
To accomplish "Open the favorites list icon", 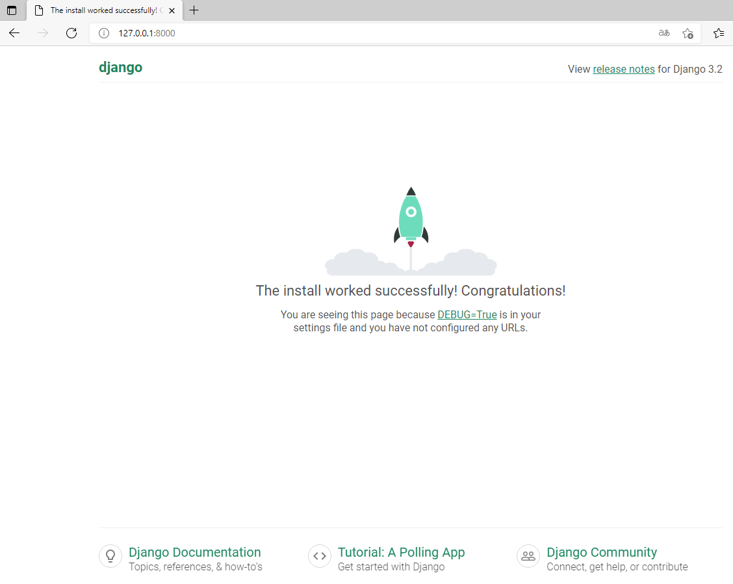I will [x=719, y=33].
